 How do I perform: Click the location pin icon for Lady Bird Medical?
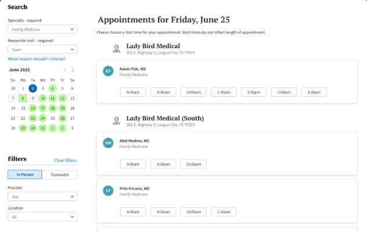pyautogui.click(x=116, y=48)
